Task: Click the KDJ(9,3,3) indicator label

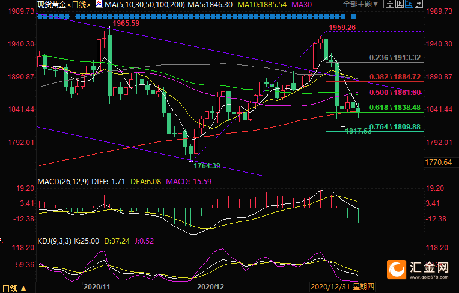Action: coord(55,241)
